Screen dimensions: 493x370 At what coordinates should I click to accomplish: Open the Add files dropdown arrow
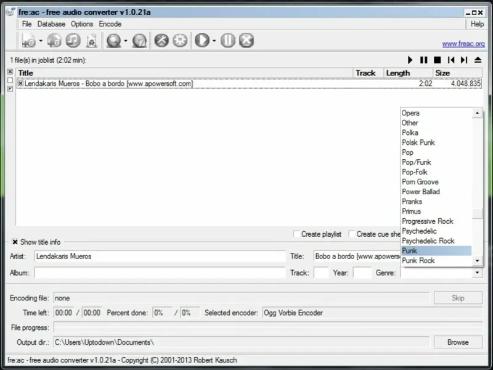41,41
